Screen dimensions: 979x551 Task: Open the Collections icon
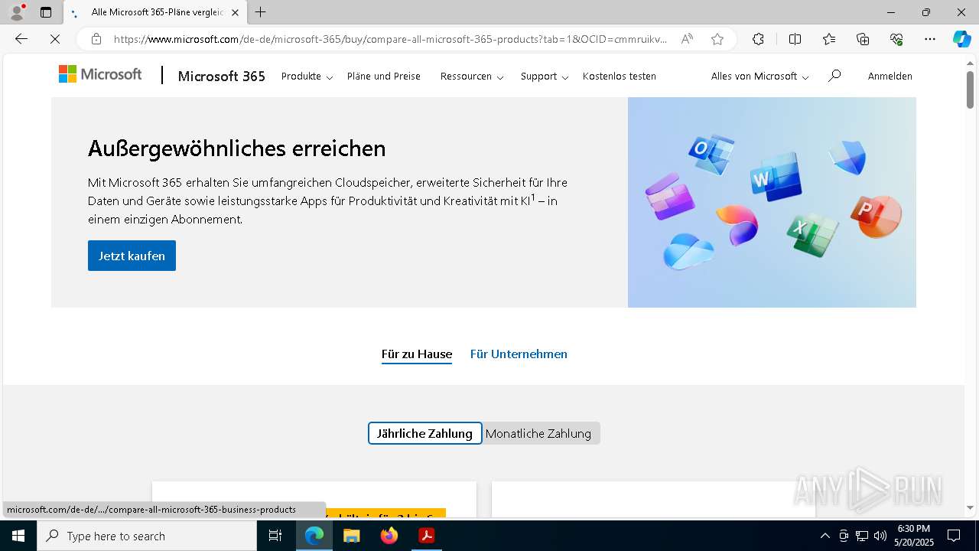click(x=863, y=39)
